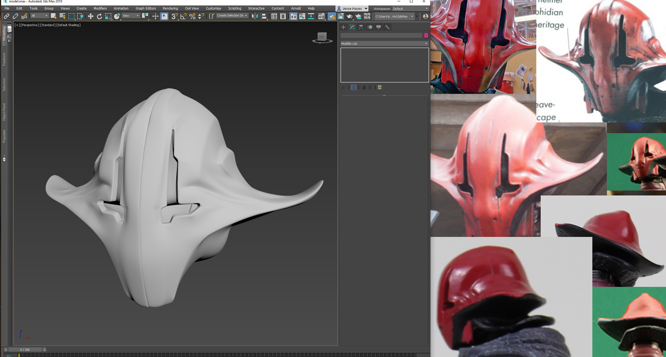Screen dimensions: 666x357
Task: Toggle the Ribbon display
Action: pyautogui.click(x=293, y=16)
